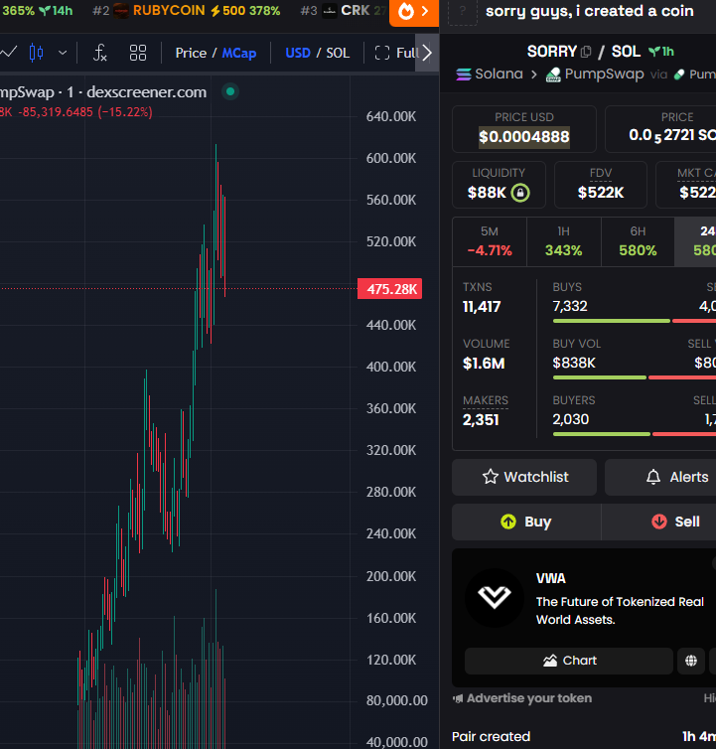The image size is (716, 749).
Task: Open the Alerts button
Action: click(660, 477)
